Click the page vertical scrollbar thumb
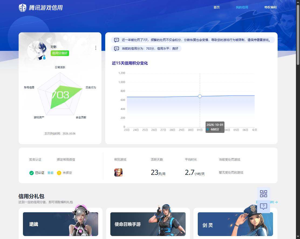The width and height of the screenshot is (300, 239). tap(298, 35)
